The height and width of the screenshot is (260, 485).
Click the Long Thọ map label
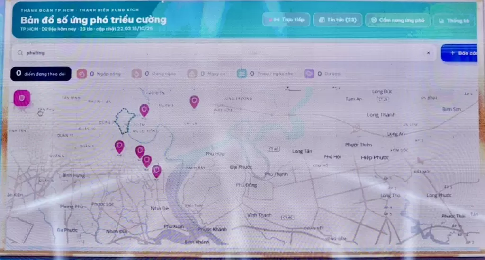click(390, 195)
